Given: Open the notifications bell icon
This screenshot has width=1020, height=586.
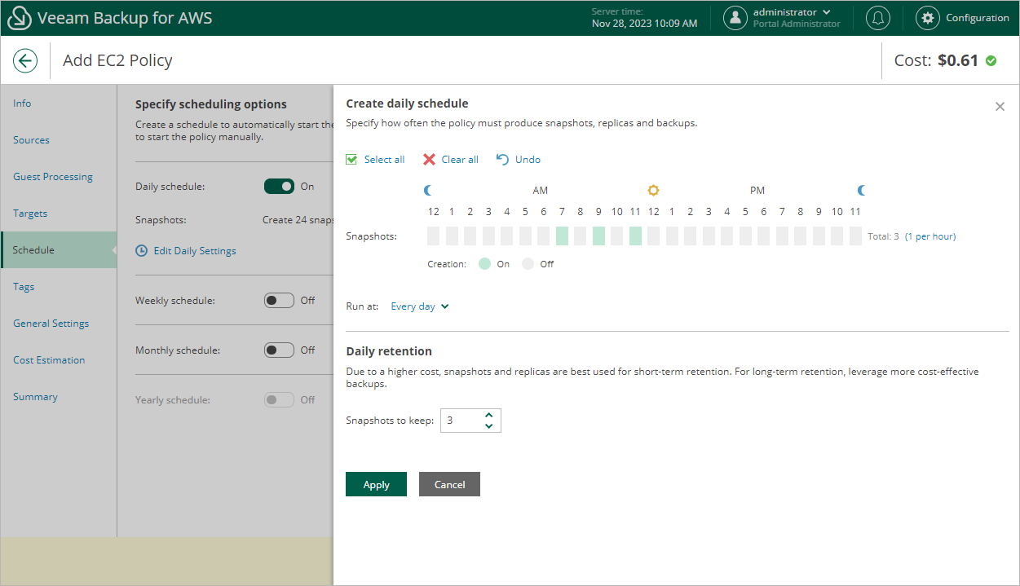Looking at the screenshot, I should pyautogui.click(x=878, y=18).
